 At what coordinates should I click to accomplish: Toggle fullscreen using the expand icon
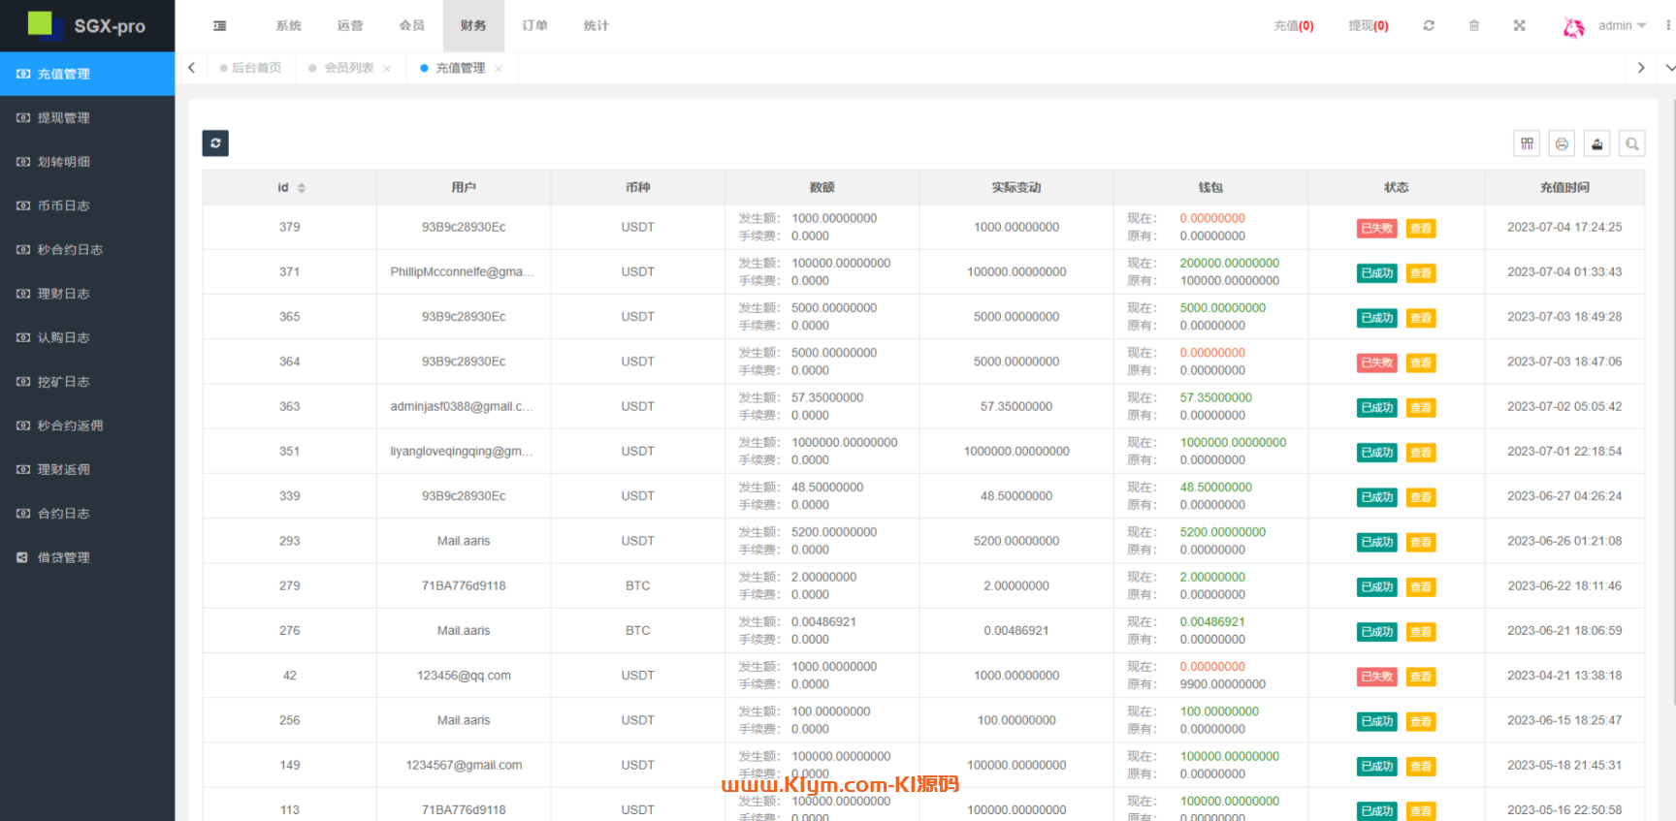tap(1520, 26)
